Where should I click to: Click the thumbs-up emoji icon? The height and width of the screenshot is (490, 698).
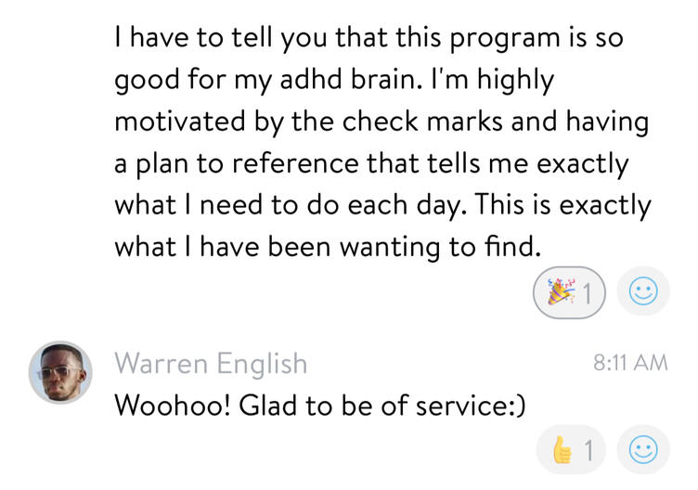(562, 451)
